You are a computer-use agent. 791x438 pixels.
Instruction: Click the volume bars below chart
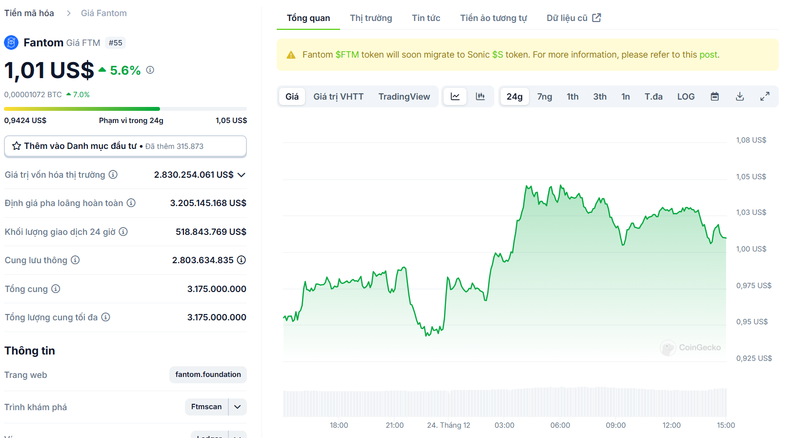(x=505, y=402)
